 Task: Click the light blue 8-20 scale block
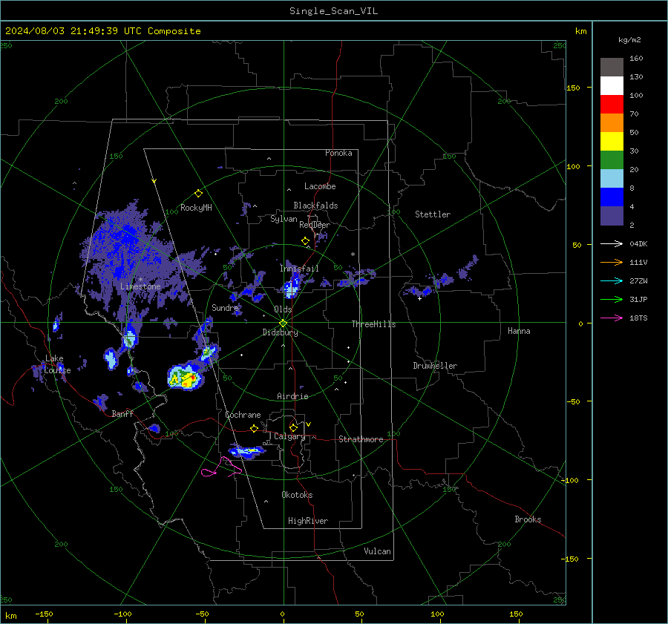pyautogui.click(x=612, y=179)
